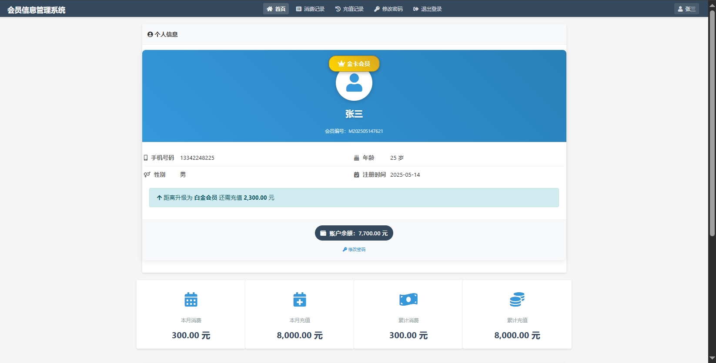Click the sign-out icon on 退出登录
Screen dimensions: 716x363
pyautogui.click(x=416, y=9)
